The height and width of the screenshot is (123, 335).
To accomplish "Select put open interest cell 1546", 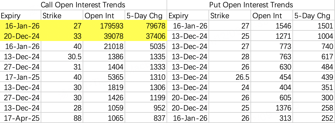I will 272,26.
